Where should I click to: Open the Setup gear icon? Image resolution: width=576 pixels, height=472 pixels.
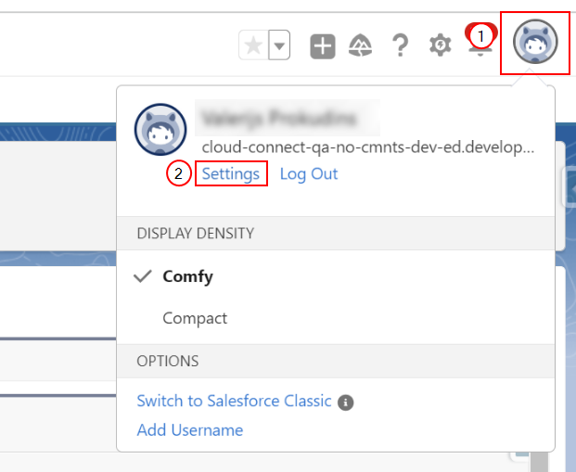(440, 45)
